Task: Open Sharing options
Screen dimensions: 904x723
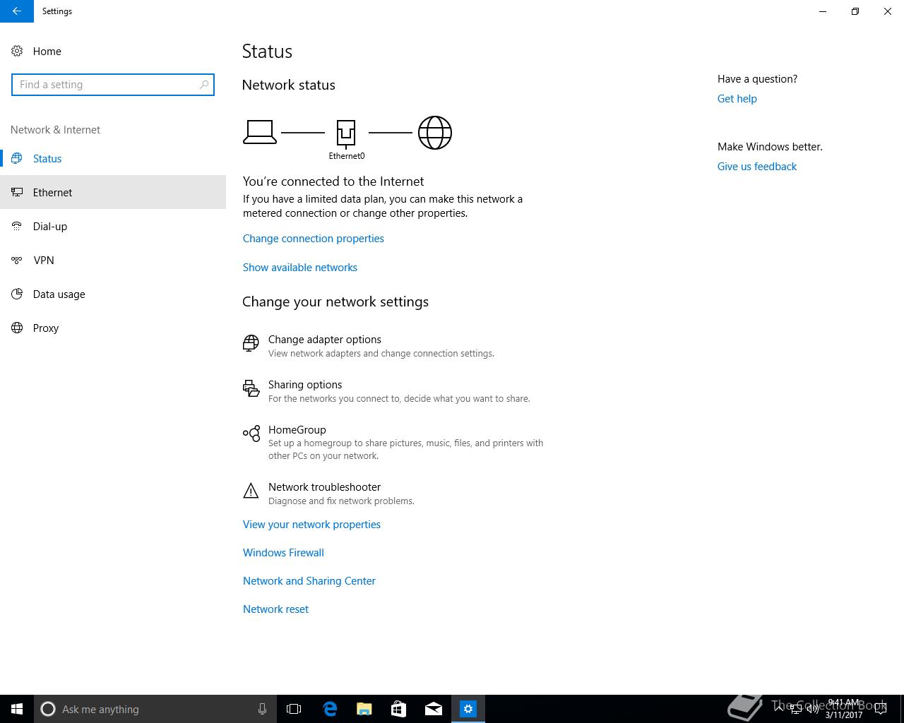Action: (305, 385)
